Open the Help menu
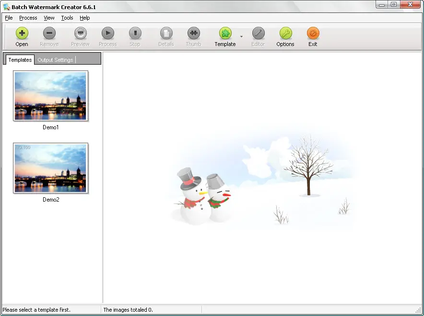The image size is (424, 316). click(84, 18)
